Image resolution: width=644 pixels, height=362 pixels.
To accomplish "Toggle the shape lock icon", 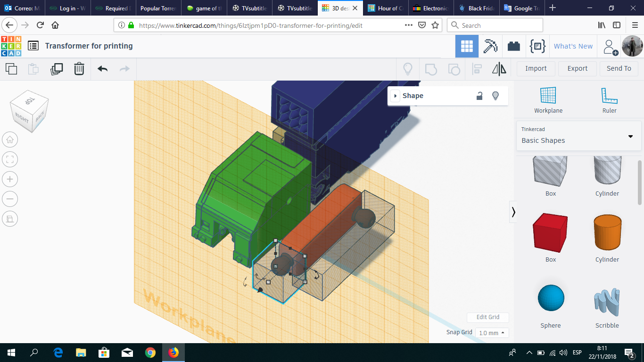I will (479, 96).
